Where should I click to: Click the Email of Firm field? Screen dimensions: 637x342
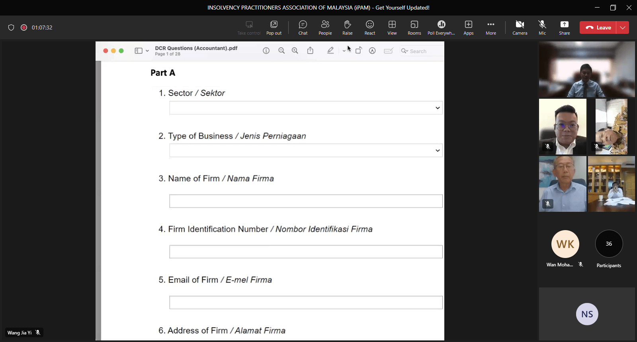coord(306,302)
